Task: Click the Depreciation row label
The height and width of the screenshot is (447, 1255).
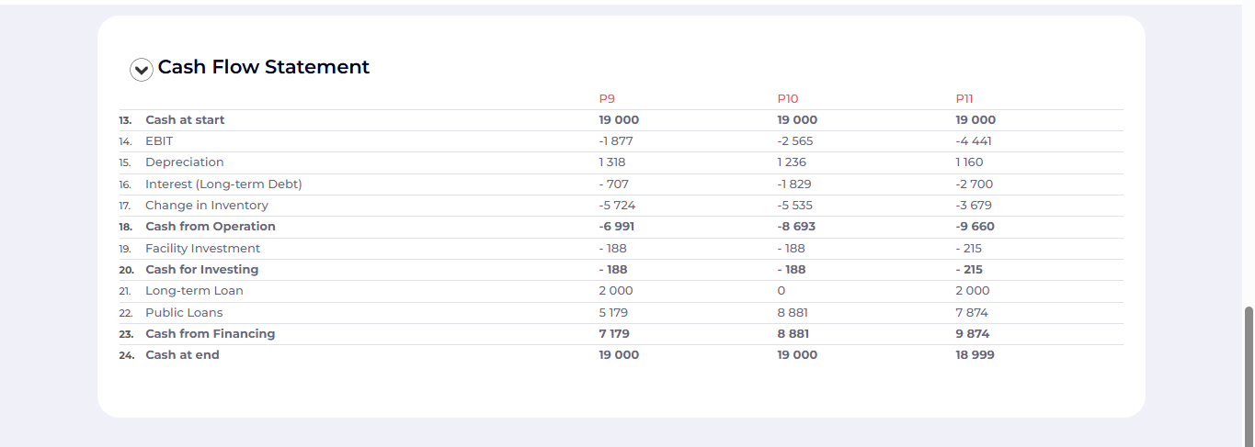Action: pyautogui.click(x=185, y=162)
